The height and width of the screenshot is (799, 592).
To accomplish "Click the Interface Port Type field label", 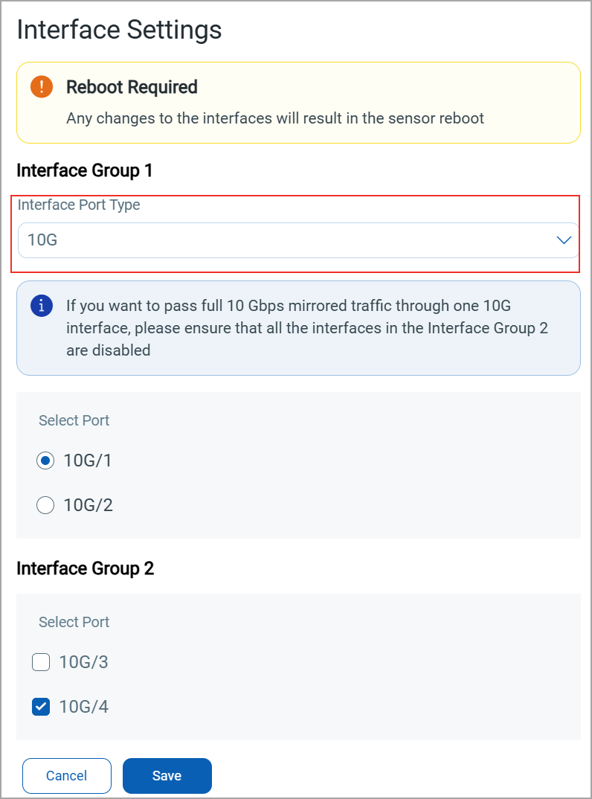I will [79, 205].
